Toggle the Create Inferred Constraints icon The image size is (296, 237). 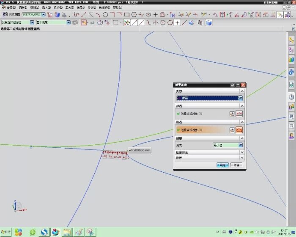280,14
